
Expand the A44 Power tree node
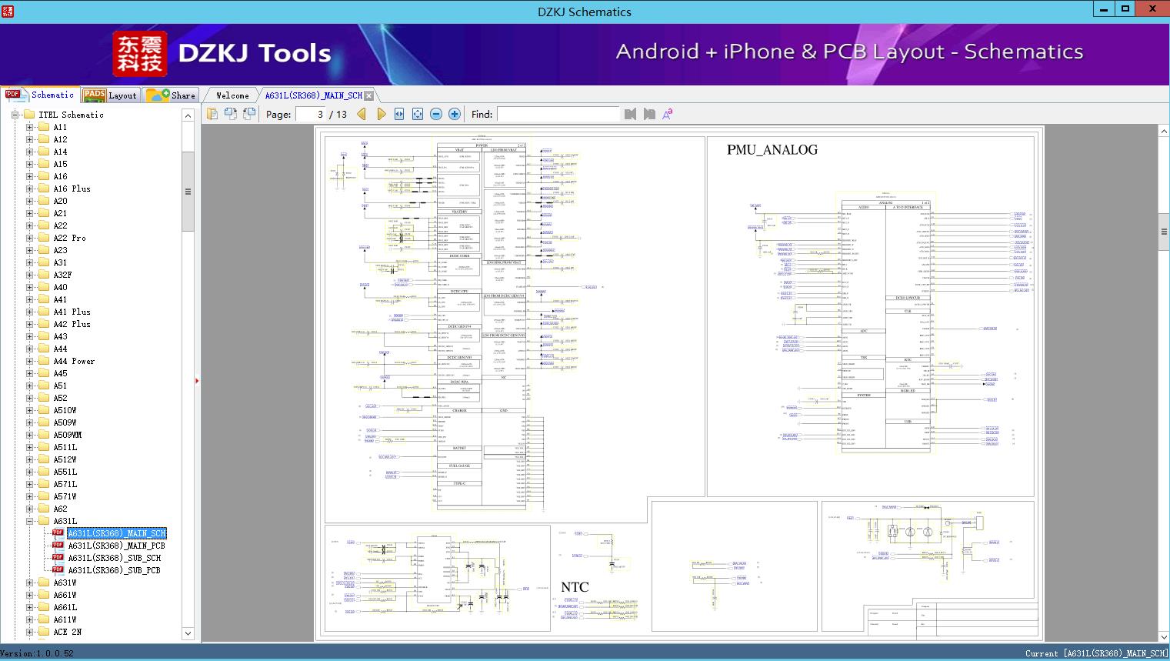click(x=30, y=361)
